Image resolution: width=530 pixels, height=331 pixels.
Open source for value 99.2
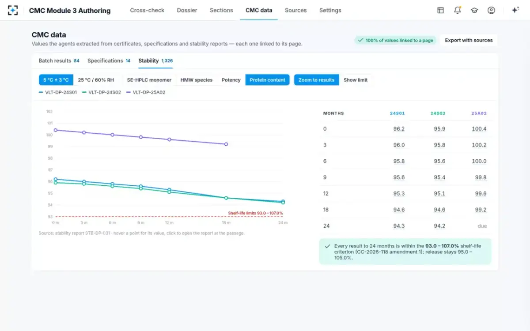[481, 210]
